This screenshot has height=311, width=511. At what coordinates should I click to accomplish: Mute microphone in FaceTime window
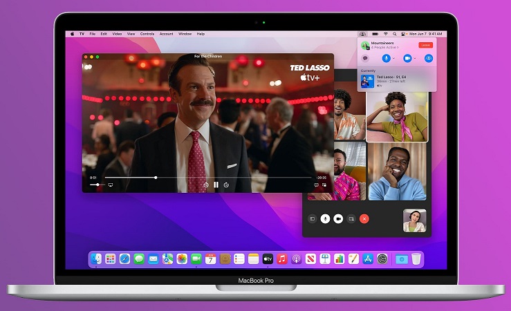click(325, 219)
